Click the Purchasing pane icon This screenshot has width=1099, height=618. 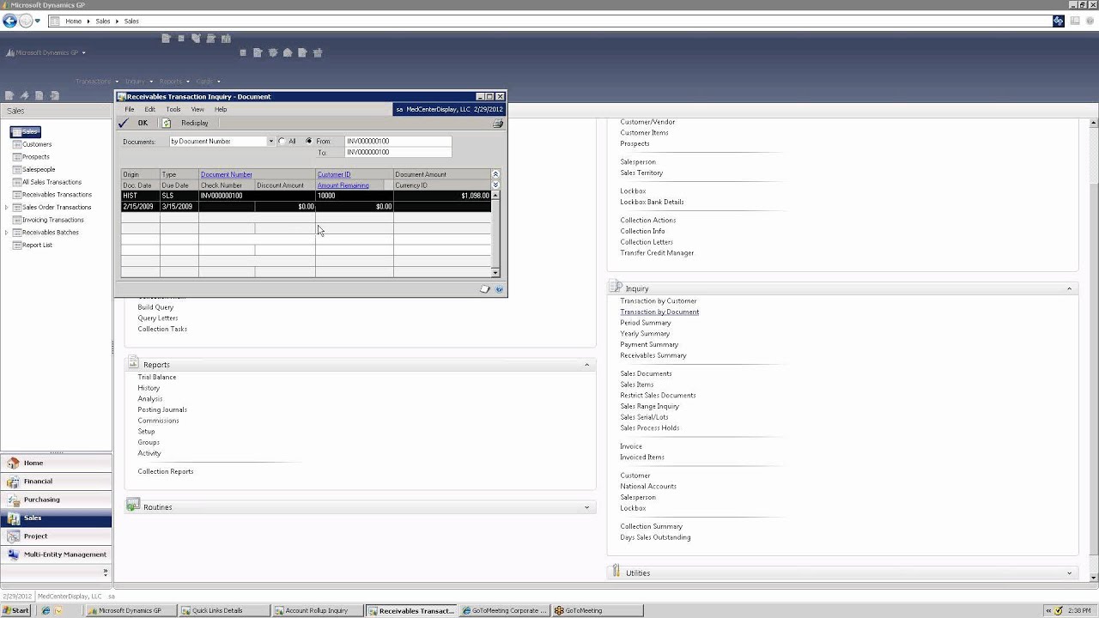(13, 500)
